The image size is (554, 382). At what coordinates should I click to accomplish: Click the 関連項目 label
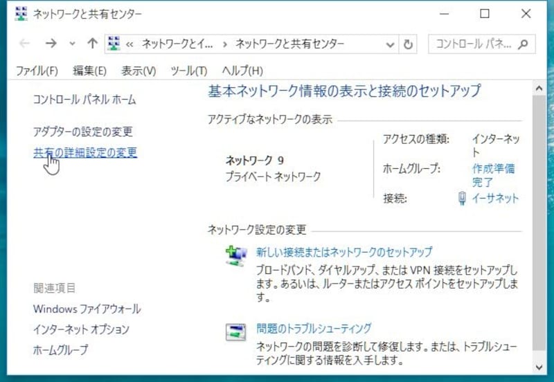[55, 288]
